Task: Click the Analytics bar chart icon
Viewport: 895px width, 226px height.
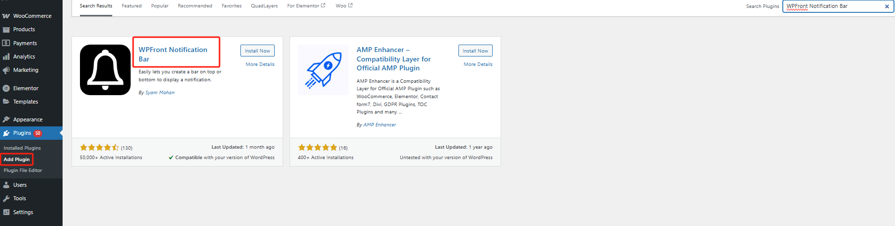Action: point(6,57)
